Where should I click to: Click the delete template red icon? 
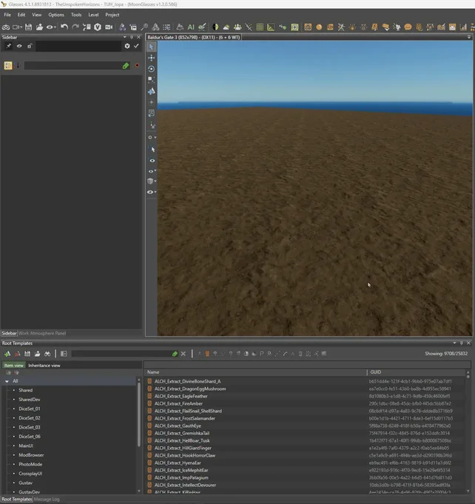[17, 354]
